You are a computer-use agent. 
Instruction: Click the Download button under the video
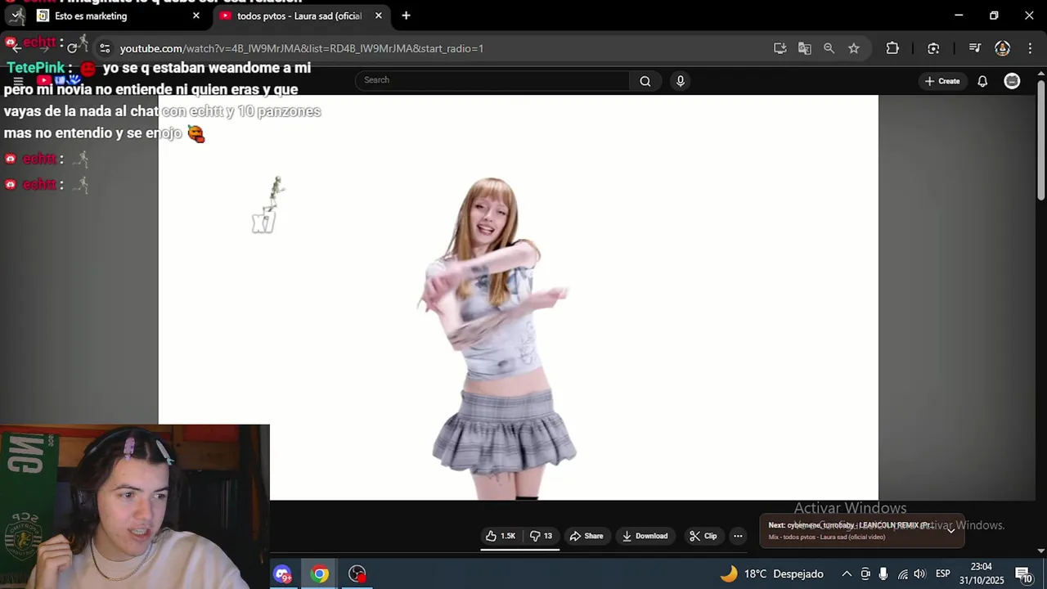[645, 536]
